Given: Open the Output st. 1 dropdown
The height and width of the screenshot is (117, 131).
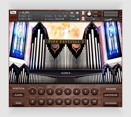Looking at the screenshot, I should coord(42,16).
